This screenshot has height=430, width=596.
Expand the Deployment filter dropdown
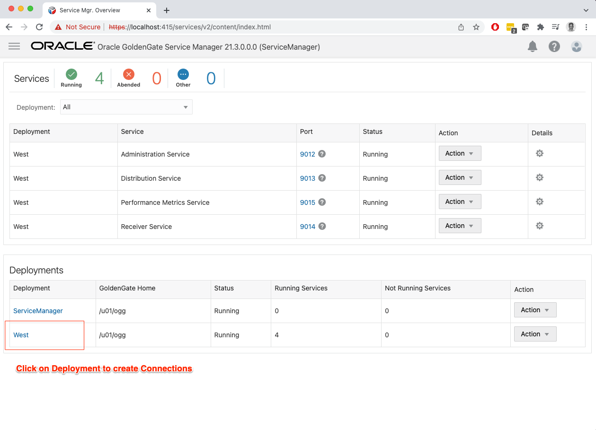[x=126, y=107]
